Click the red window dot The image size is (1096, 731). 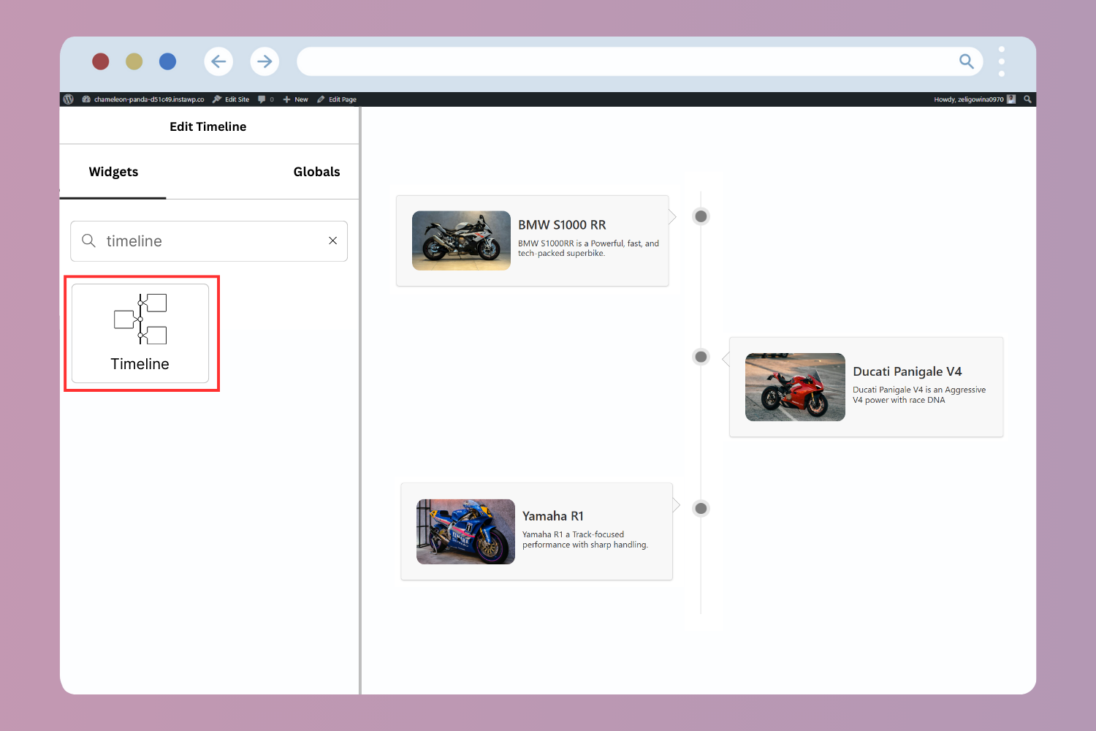[101, 61]
